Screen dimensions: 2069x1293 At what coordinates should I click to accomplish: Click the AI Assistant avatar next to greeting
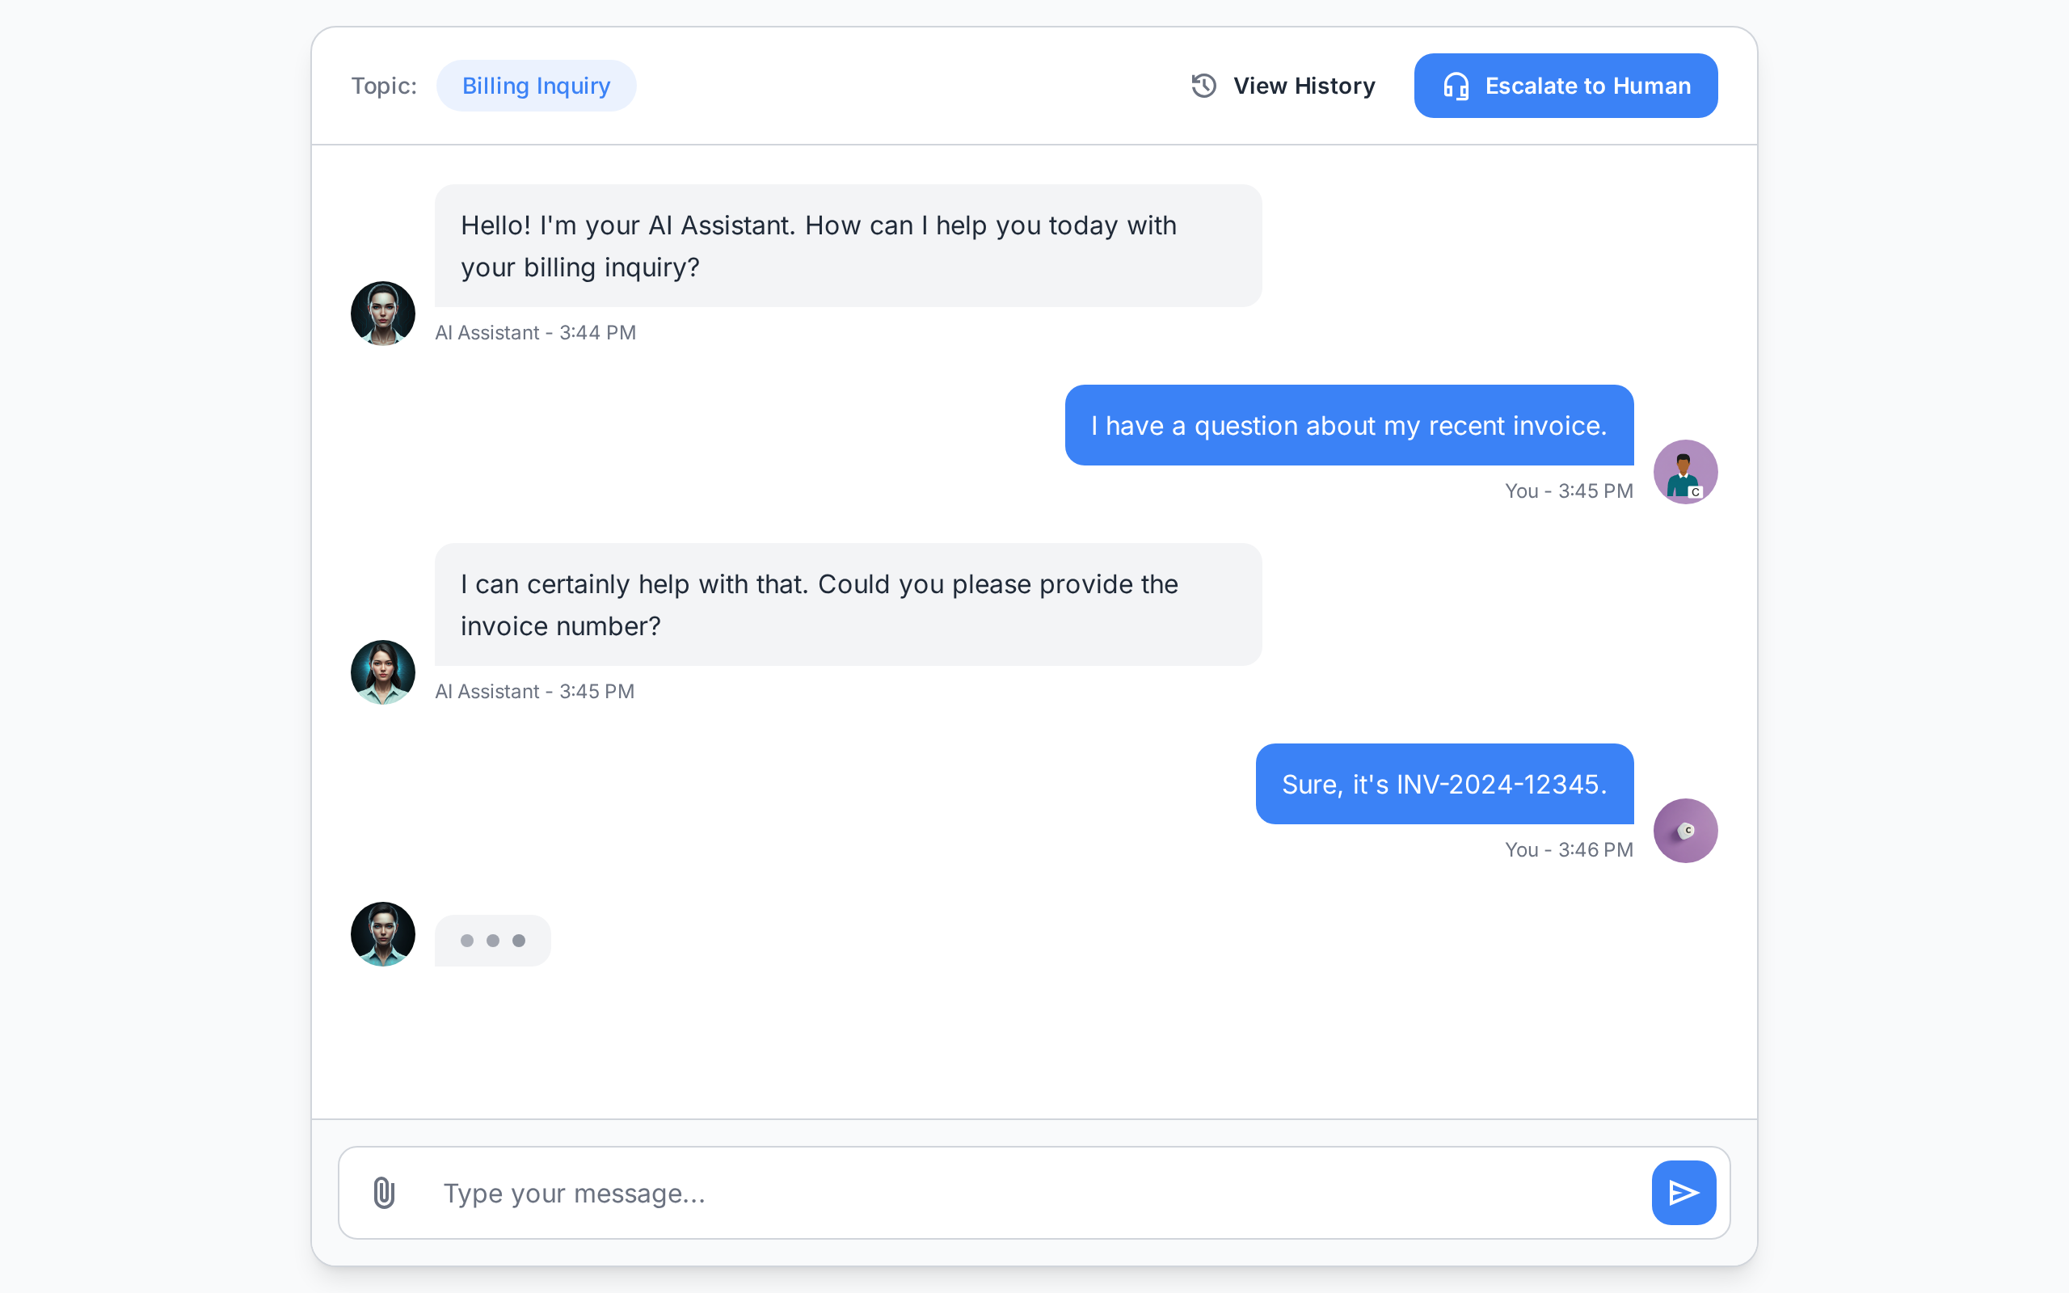click(382, 313)
